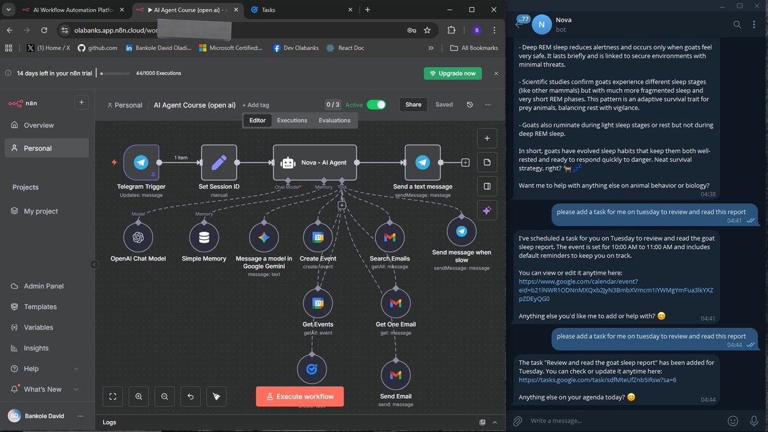
Task: Open My project in sidebar
Action: pos(47,211)
